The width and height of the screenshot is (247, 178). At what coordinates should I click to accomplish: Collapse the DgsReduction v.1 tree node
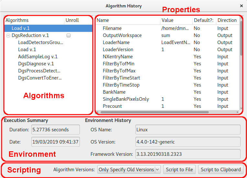[x=8, y=35]
